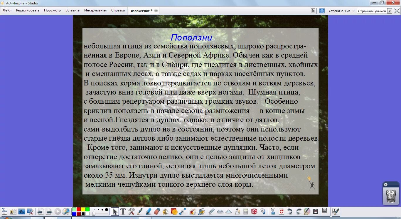Select the Shape tool
Screen dimensions: 401x219
(174, 211)
